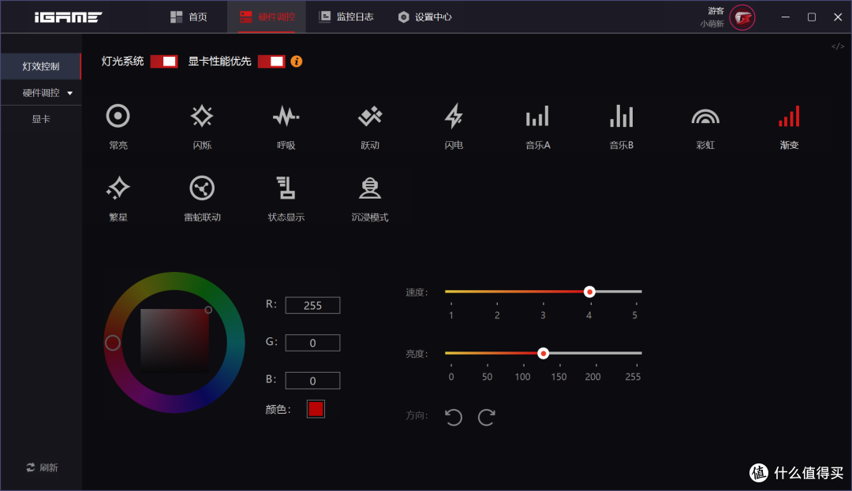The width and height of the screenshot is (852, 491).
Task: Open the 监控日志 monitoring log tab
Action: pyautogui.click(x=346, y=17)
